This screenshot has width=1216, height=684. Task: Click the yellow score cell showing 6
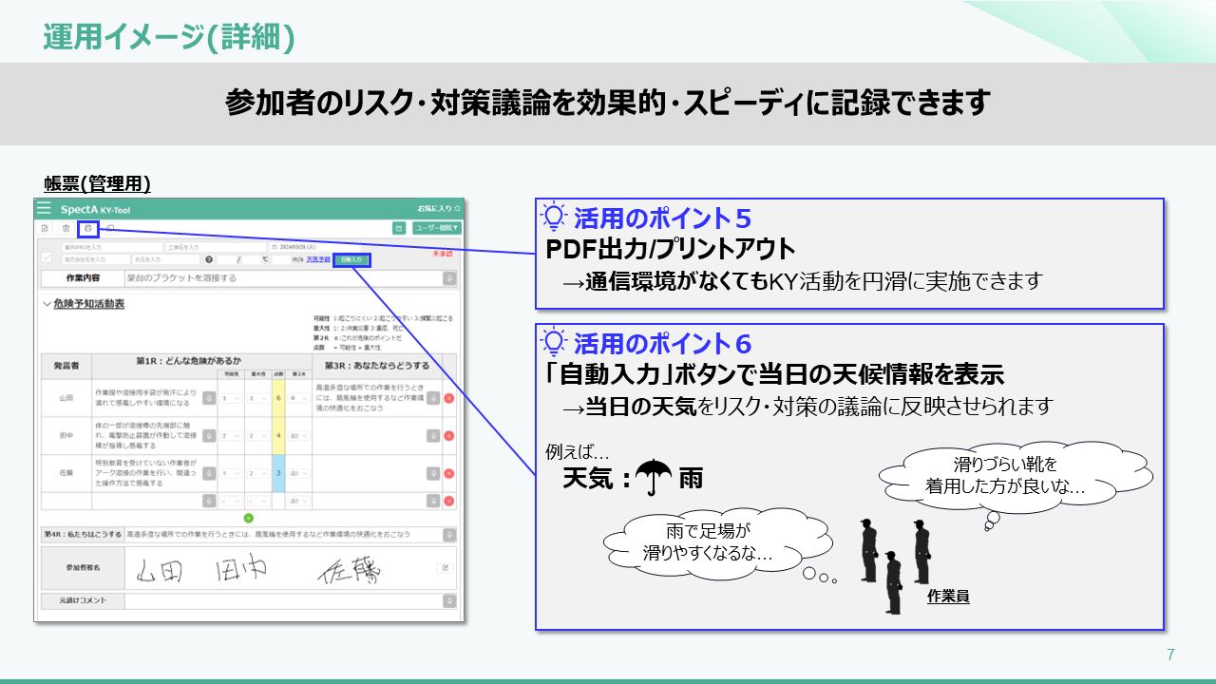tap(277, 398)
